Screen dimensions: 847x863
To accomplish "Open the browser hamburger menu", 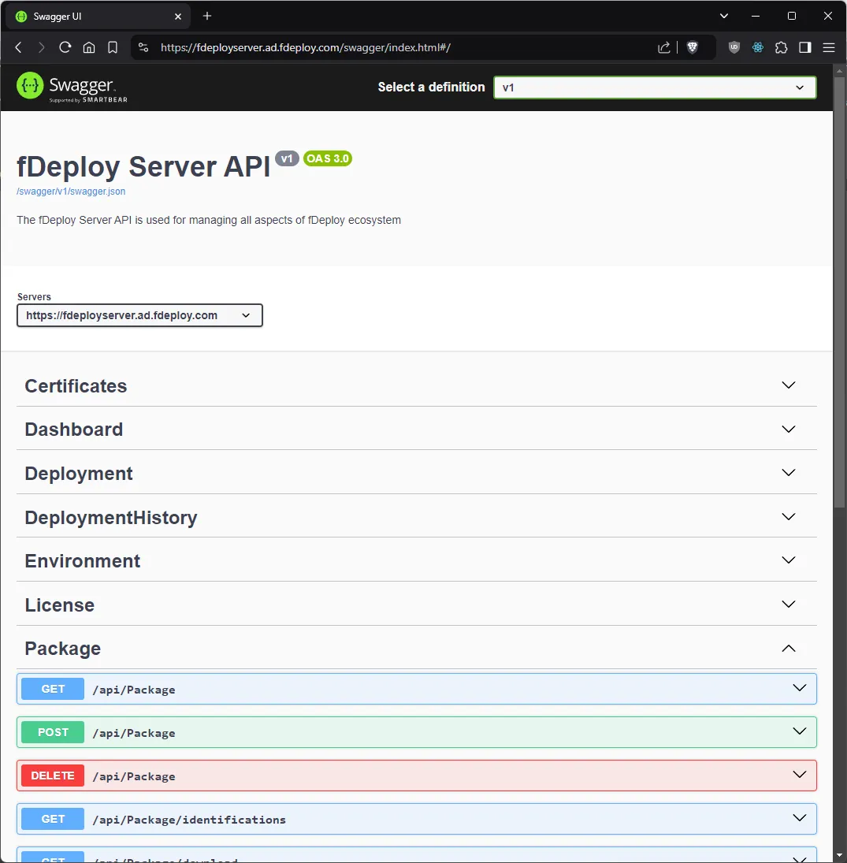I will (829, 47).
